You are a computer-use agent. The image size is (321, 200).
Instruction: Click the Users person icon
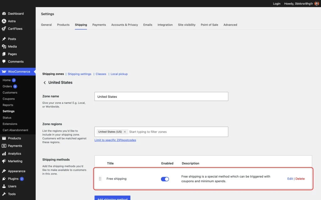(4, 186)
